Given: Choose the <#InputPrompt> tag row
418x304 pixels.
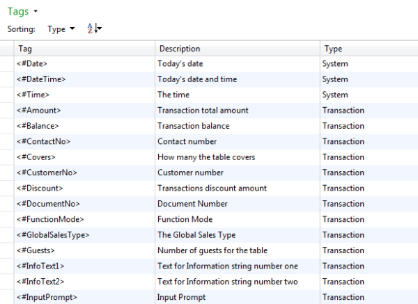Looking at the screenshot, I should (47, 297).
